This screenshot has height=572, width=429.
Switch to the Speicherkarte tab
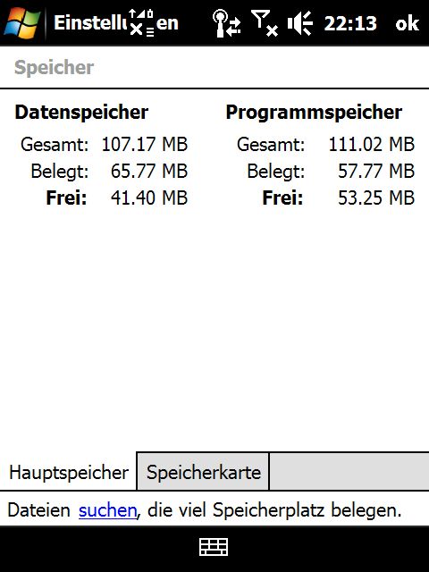click(203, 472)
